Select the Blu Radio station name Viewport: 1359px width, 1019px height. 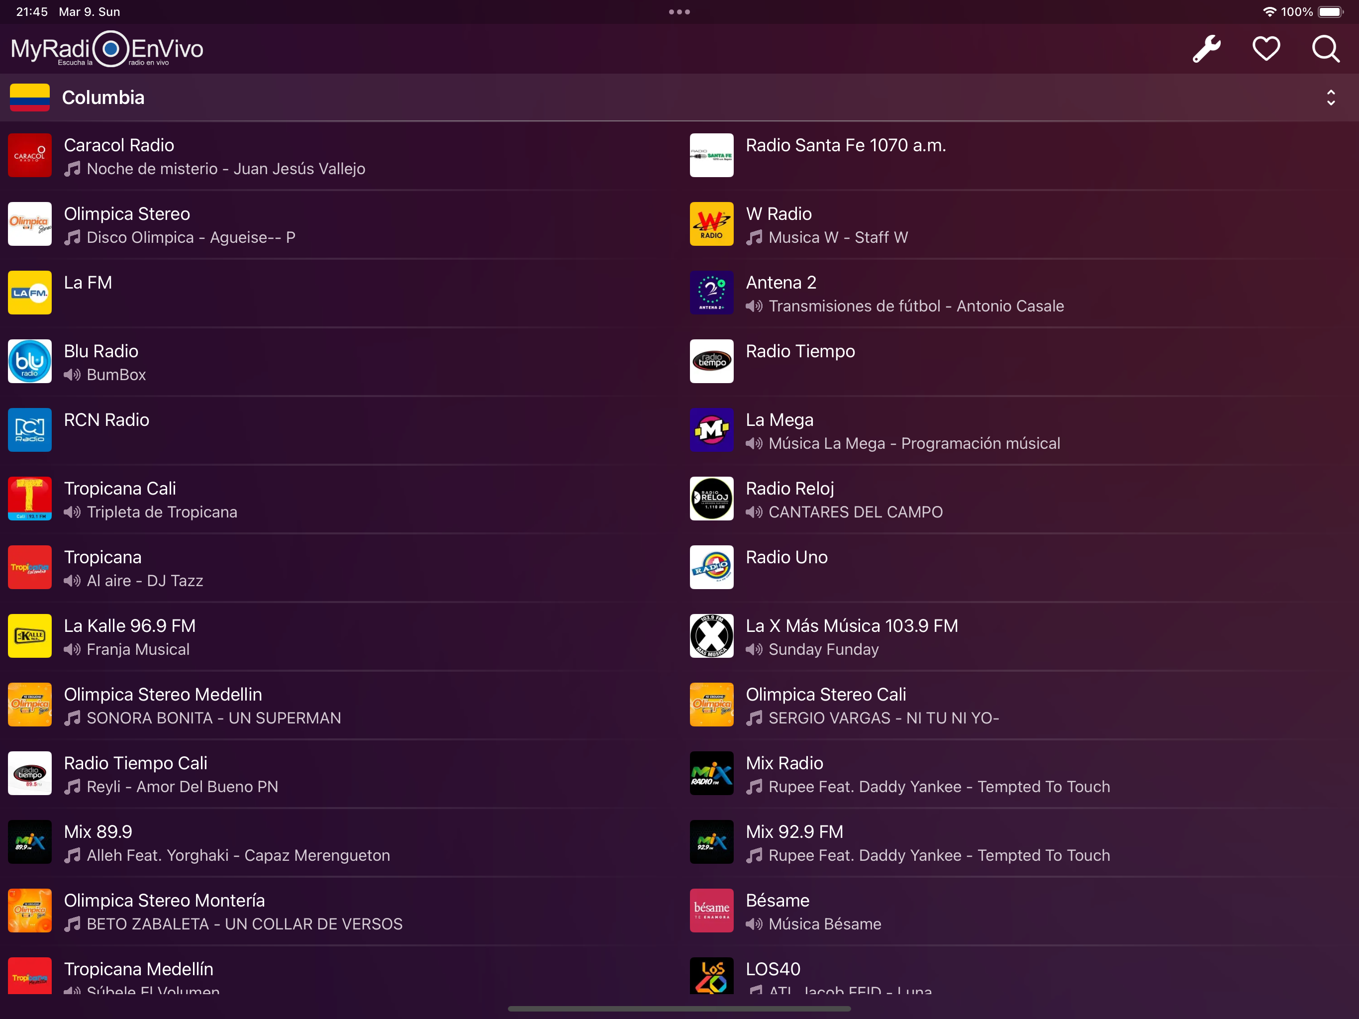(101, 352)
